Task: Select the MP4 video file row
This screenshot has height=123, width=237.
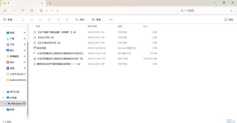Action: [x=95, y=59]
